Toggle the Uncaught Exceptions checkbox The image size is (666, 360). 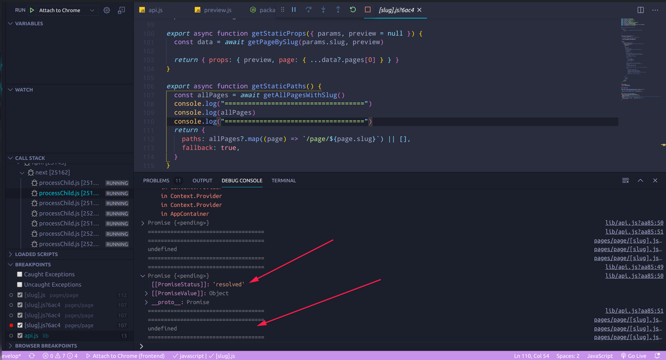pos(20,285)
